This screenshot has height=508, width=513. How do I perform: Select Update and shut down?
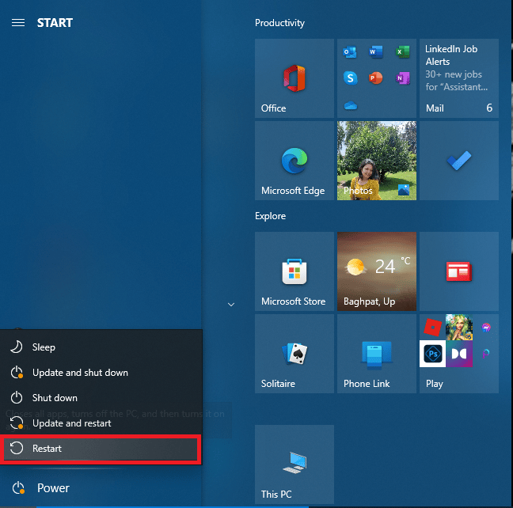click(101, 373)
